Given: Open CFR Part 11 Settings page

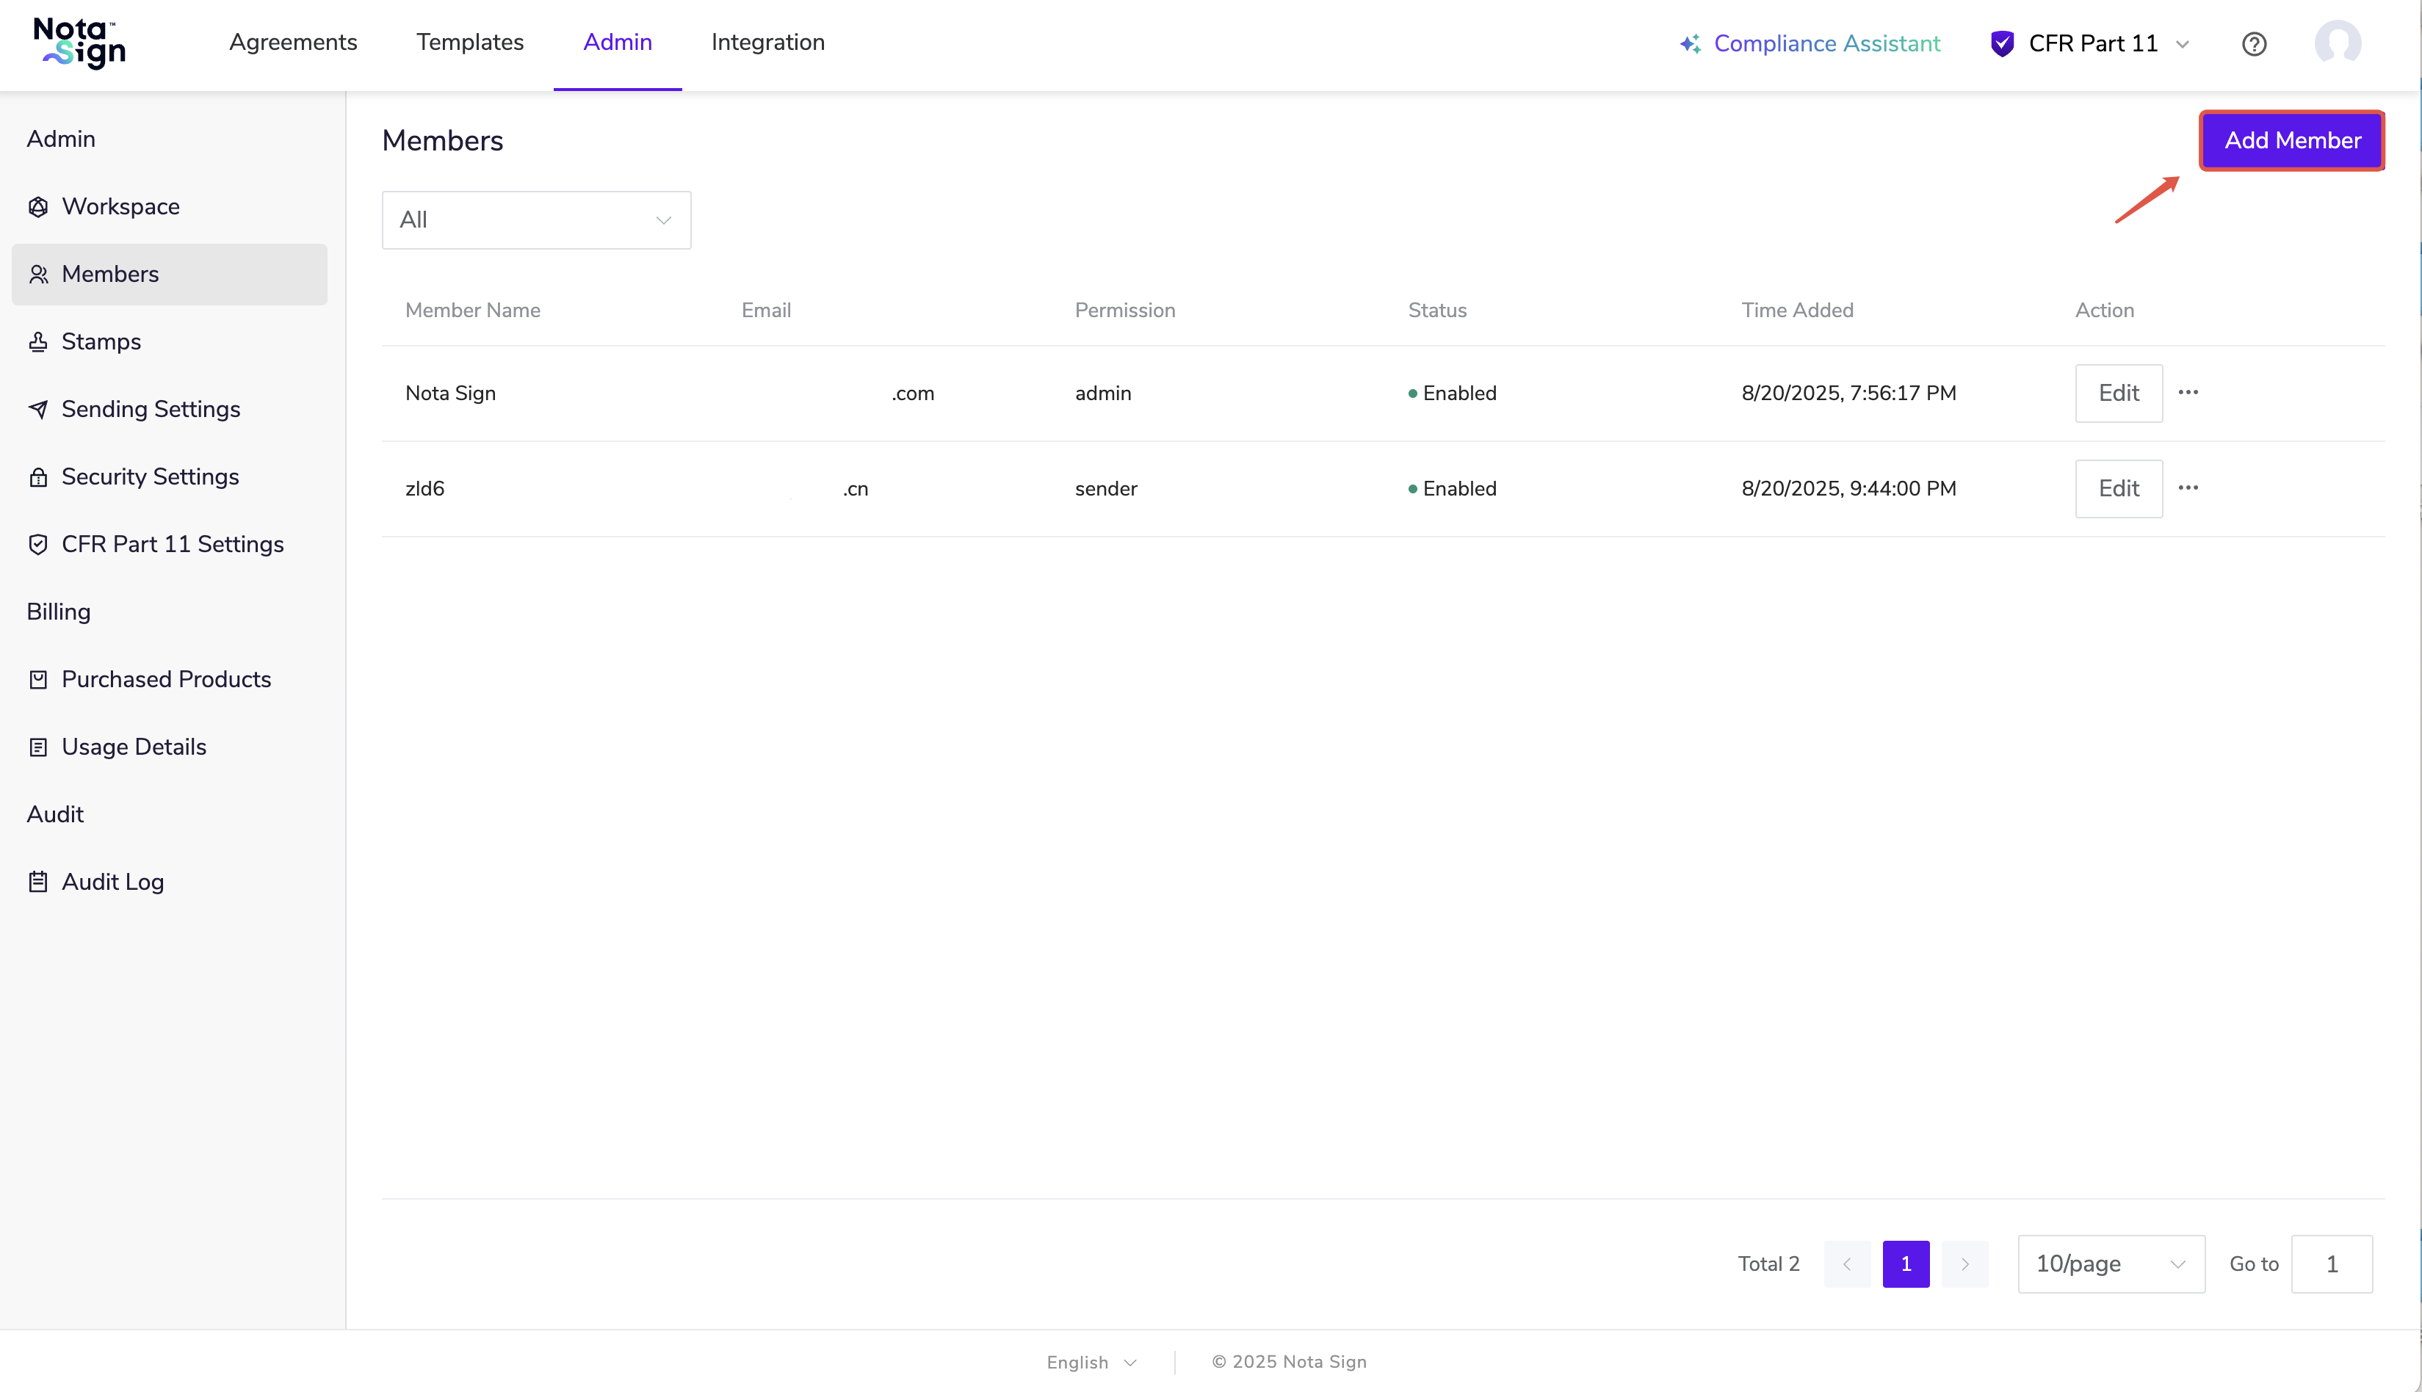Looking at the screenshot, I should point(172,544).
